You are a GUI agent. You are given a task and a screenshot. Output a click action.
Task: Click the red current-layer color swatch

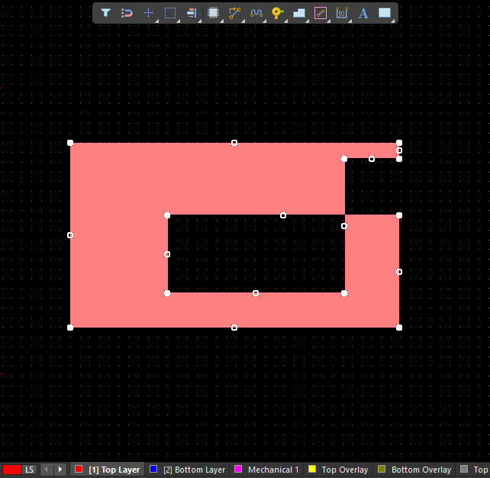11,470
